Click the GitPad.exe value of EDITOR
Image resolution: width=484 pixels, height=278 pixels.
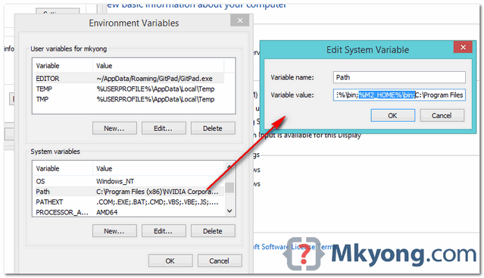[155, 78]
